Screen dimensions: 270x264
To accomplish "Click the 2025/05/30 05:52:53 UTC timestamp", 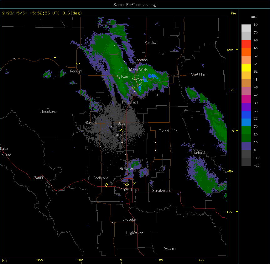I will tap(31, 13).
